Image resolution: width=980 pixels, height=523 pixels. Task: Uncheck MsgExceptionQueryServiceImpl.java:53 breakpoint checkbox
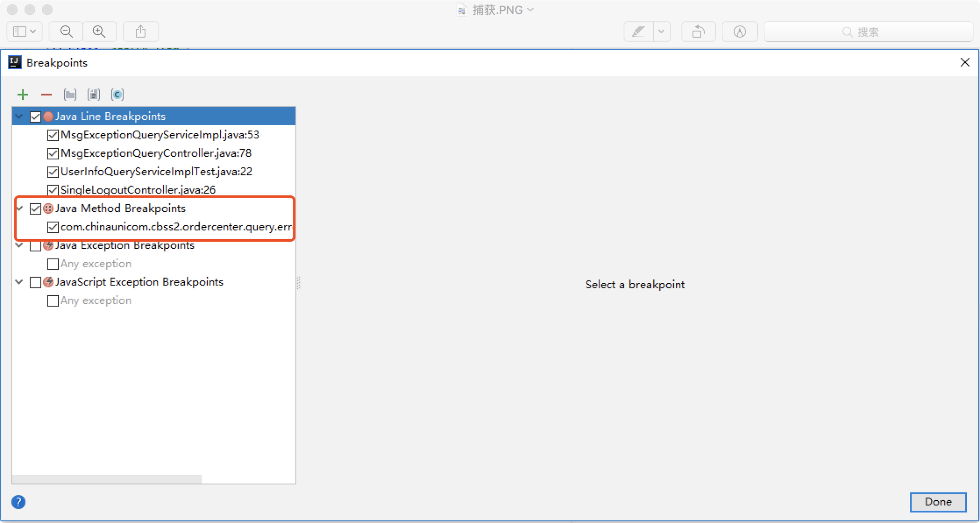click(x=52, y=135)
